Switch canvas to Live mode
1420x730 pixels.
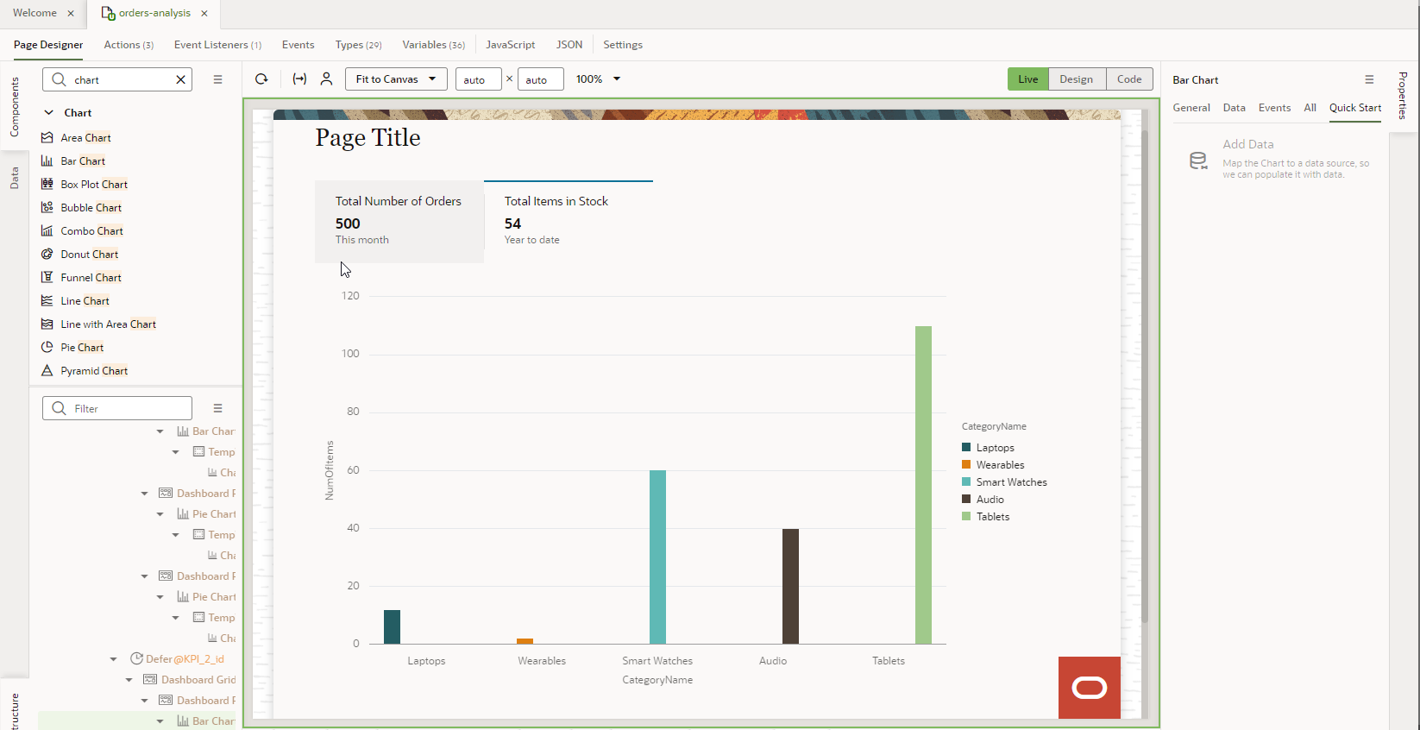[1028, 79]
